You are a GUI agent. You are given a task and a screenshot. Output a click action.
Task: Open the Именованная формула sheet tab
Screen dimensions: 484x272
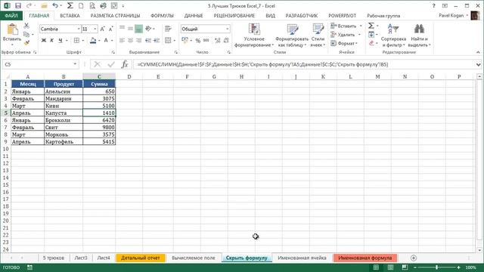tap(365, 258)
